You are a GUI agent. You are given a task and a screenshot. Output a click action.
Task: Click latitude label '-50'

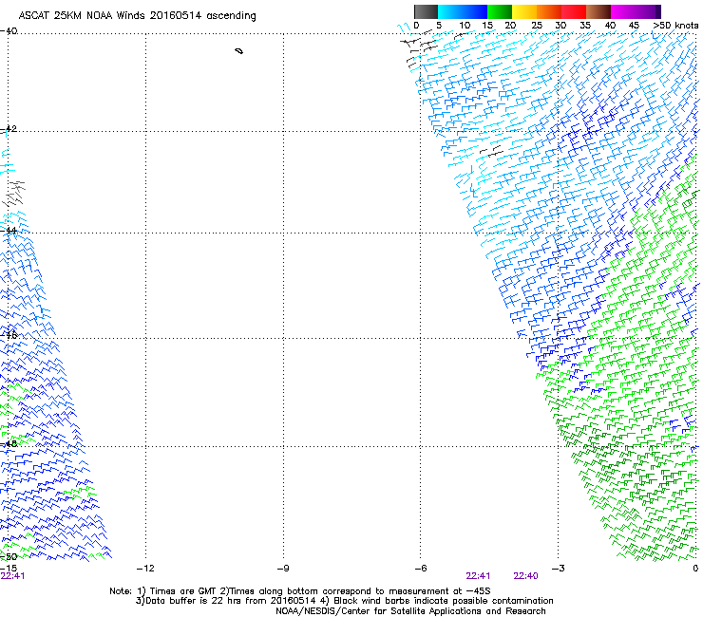click(9, 556)
